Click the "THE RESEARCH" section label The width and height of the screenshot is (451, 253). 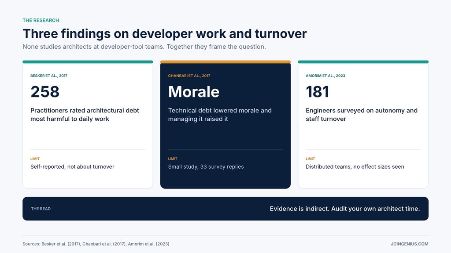[41, 20]
